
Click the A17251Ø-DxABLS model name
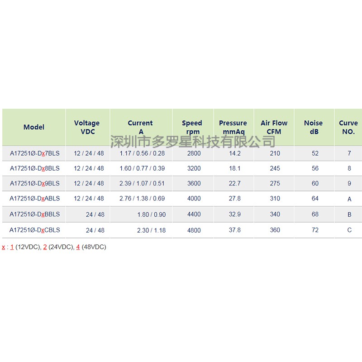[x=35, y=199]
